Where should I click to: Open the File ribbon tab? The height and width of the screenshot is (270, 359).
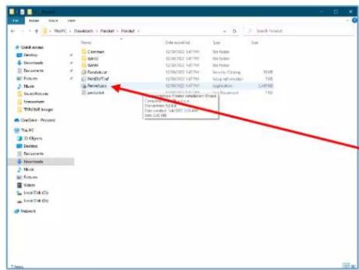(x=16, y=21)
